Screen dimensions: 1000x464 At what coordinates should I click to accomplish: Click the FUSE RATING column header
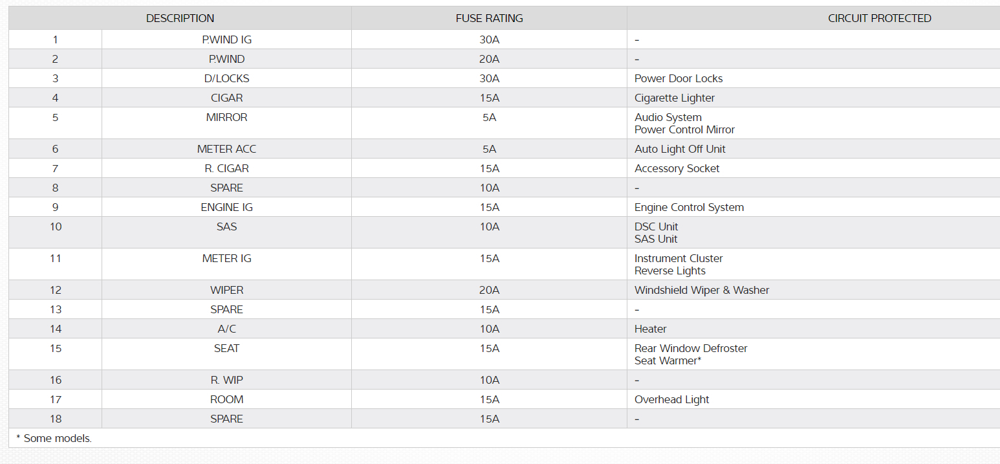pos(489,18)
